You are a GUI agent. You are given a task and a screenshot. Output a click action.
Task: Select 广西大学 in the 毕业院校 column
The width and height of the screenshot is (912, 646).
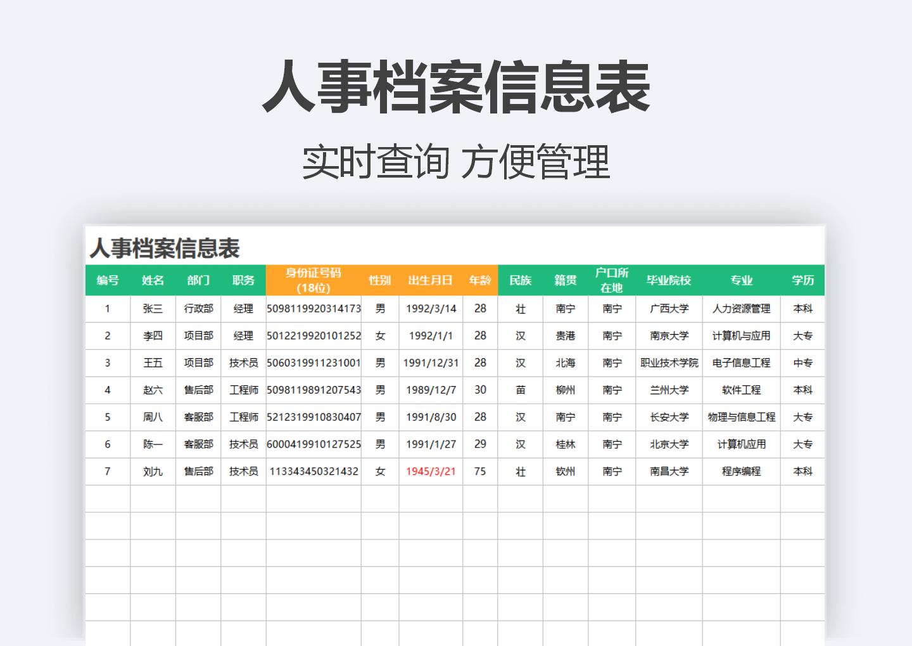coord(668,309)
